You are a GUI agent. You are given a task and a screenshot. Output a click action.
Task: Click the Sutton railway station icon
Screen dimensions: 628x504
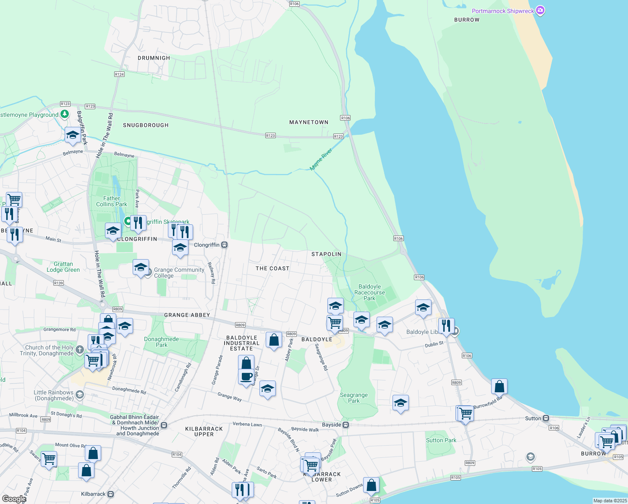click(x=546, y=418)
